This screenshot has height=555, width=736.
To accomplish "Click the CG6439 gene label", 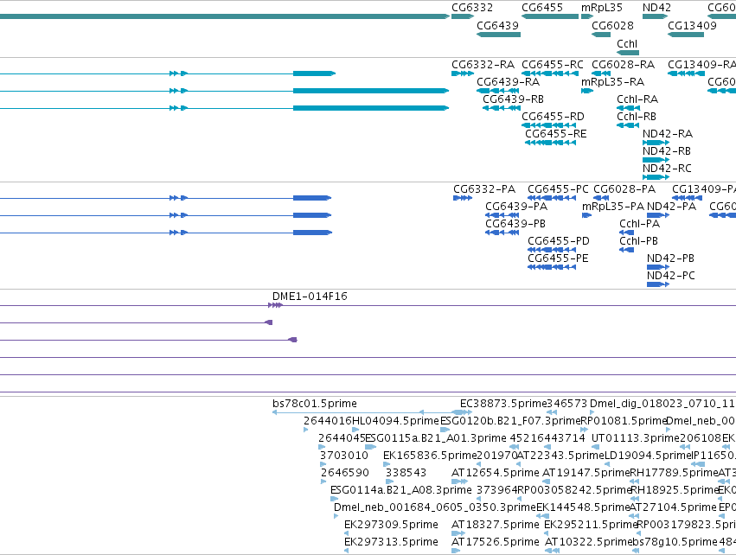I will 497,25.
